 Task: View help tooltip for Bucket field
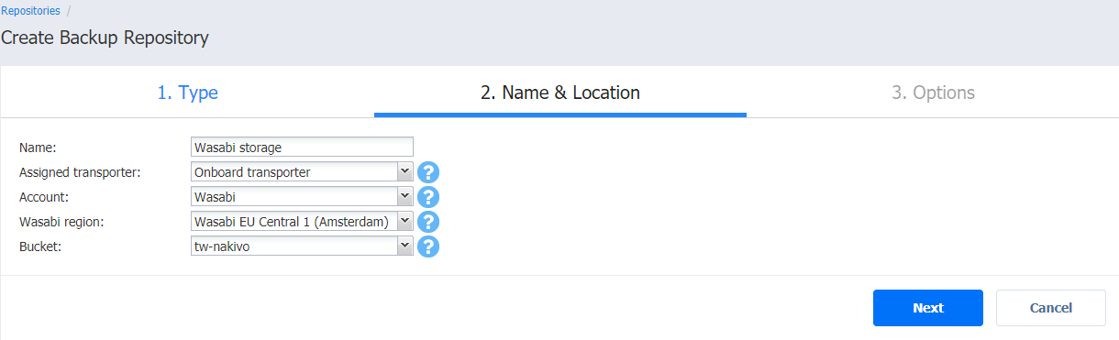pos(428,247)
